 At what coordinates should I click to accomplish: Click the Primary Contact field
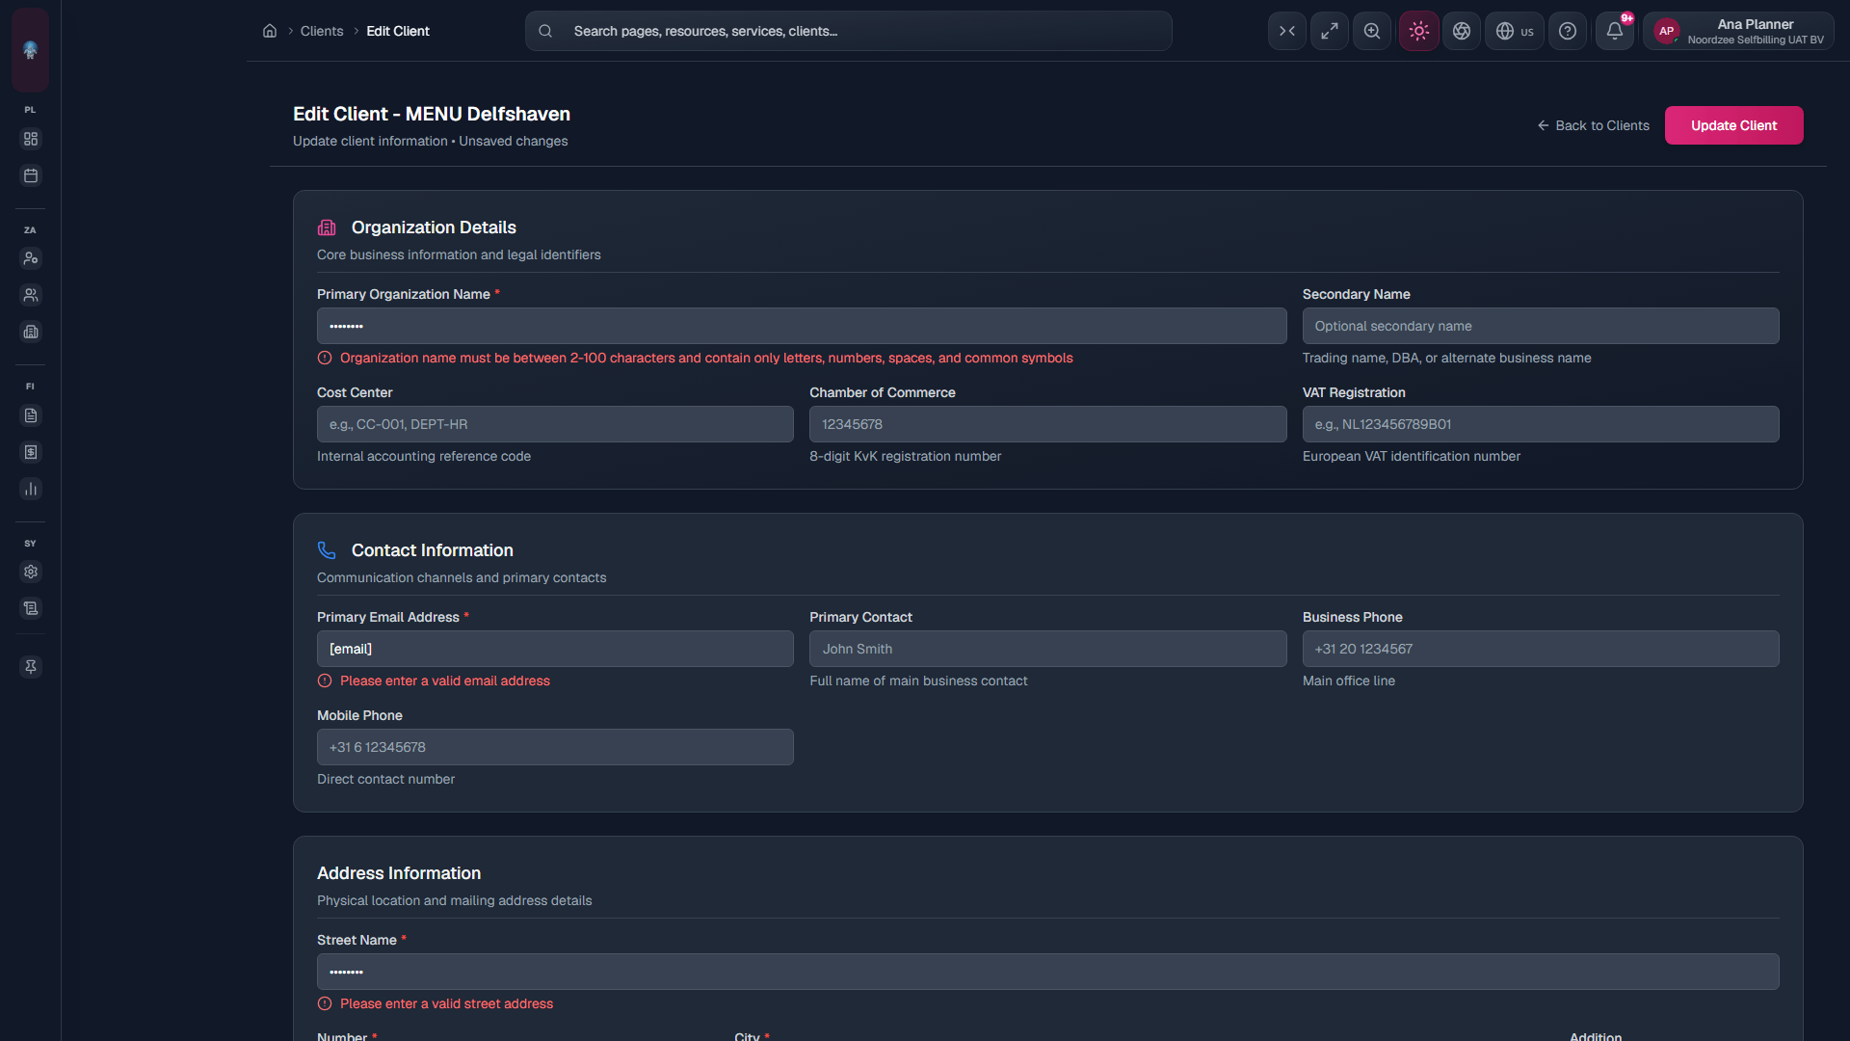click(x=1048, y=649)
